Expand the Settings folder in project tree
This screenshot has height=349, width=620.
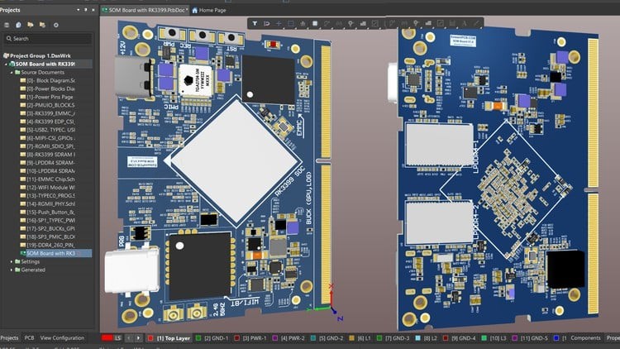[x=12, y=261]
